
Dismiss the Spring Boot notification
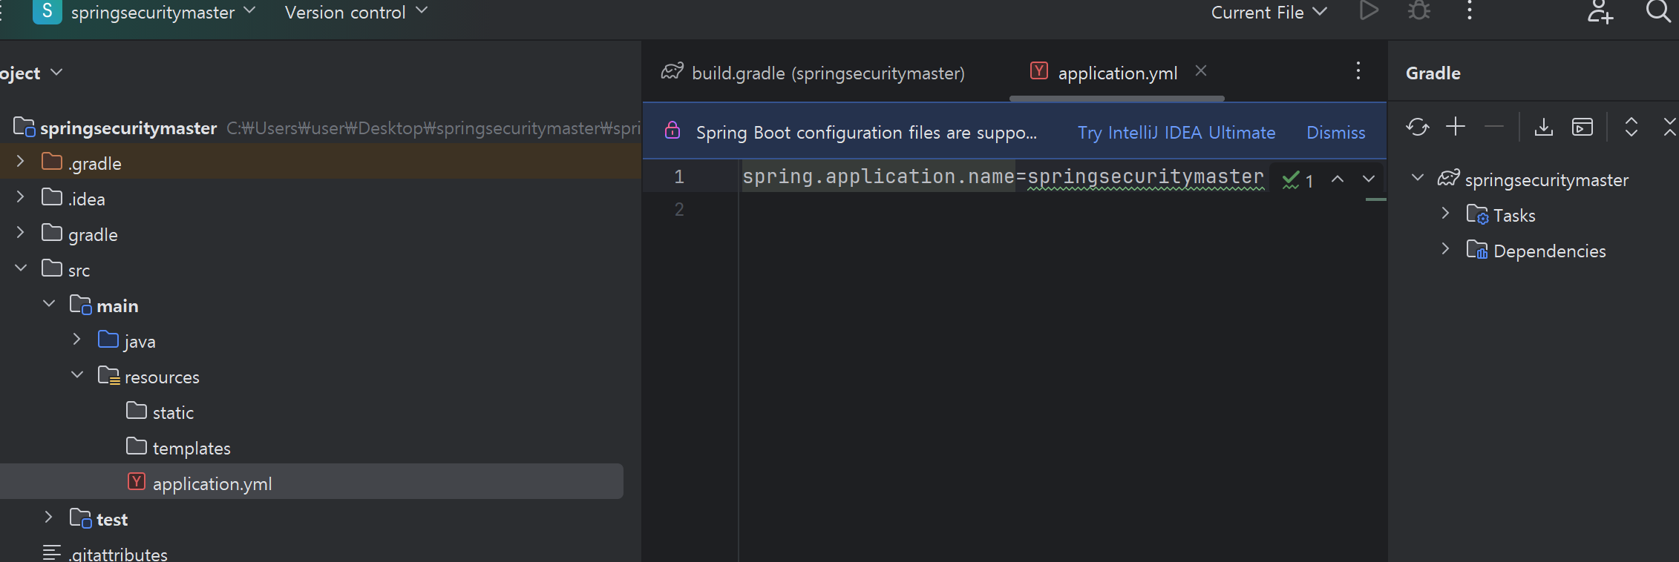click(1336, 133)
